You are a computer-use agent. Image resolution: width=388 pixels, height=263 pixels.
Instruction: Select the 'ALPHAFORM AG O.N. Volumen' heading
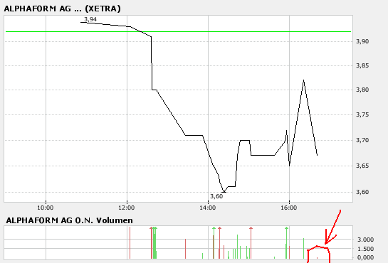pos(69,220)
